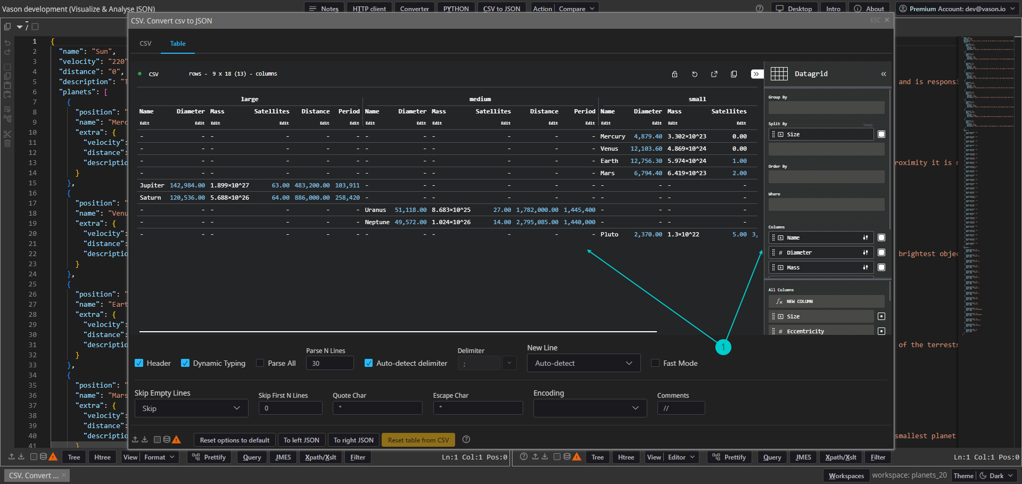
Task: Open the Notes menu
Action: 324,9
